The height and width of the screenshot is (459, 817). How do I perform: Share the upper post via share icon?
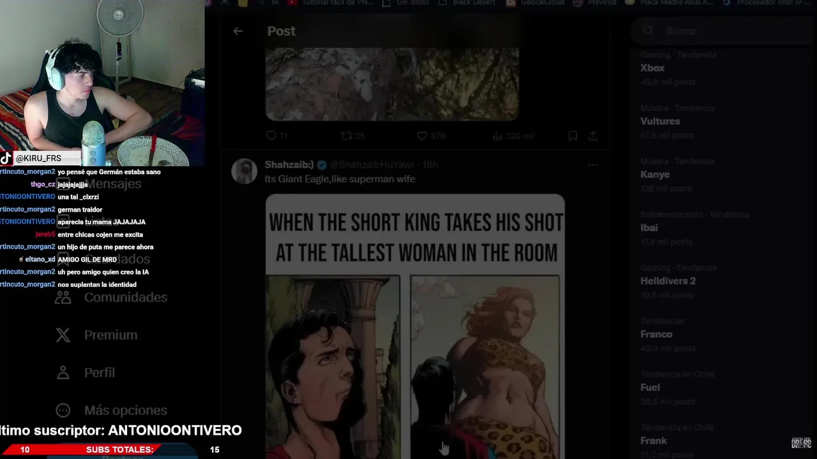[593, 136]
